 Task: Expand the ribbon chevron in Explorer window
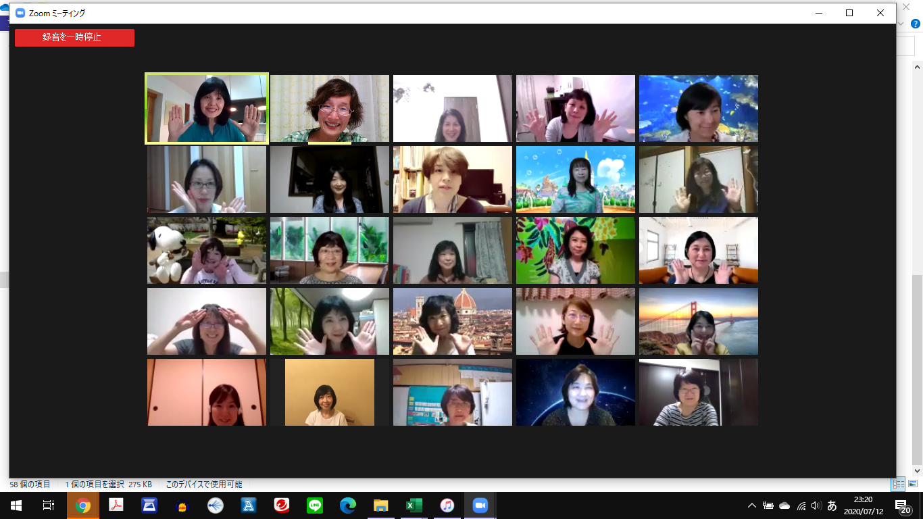pos(901,24)
